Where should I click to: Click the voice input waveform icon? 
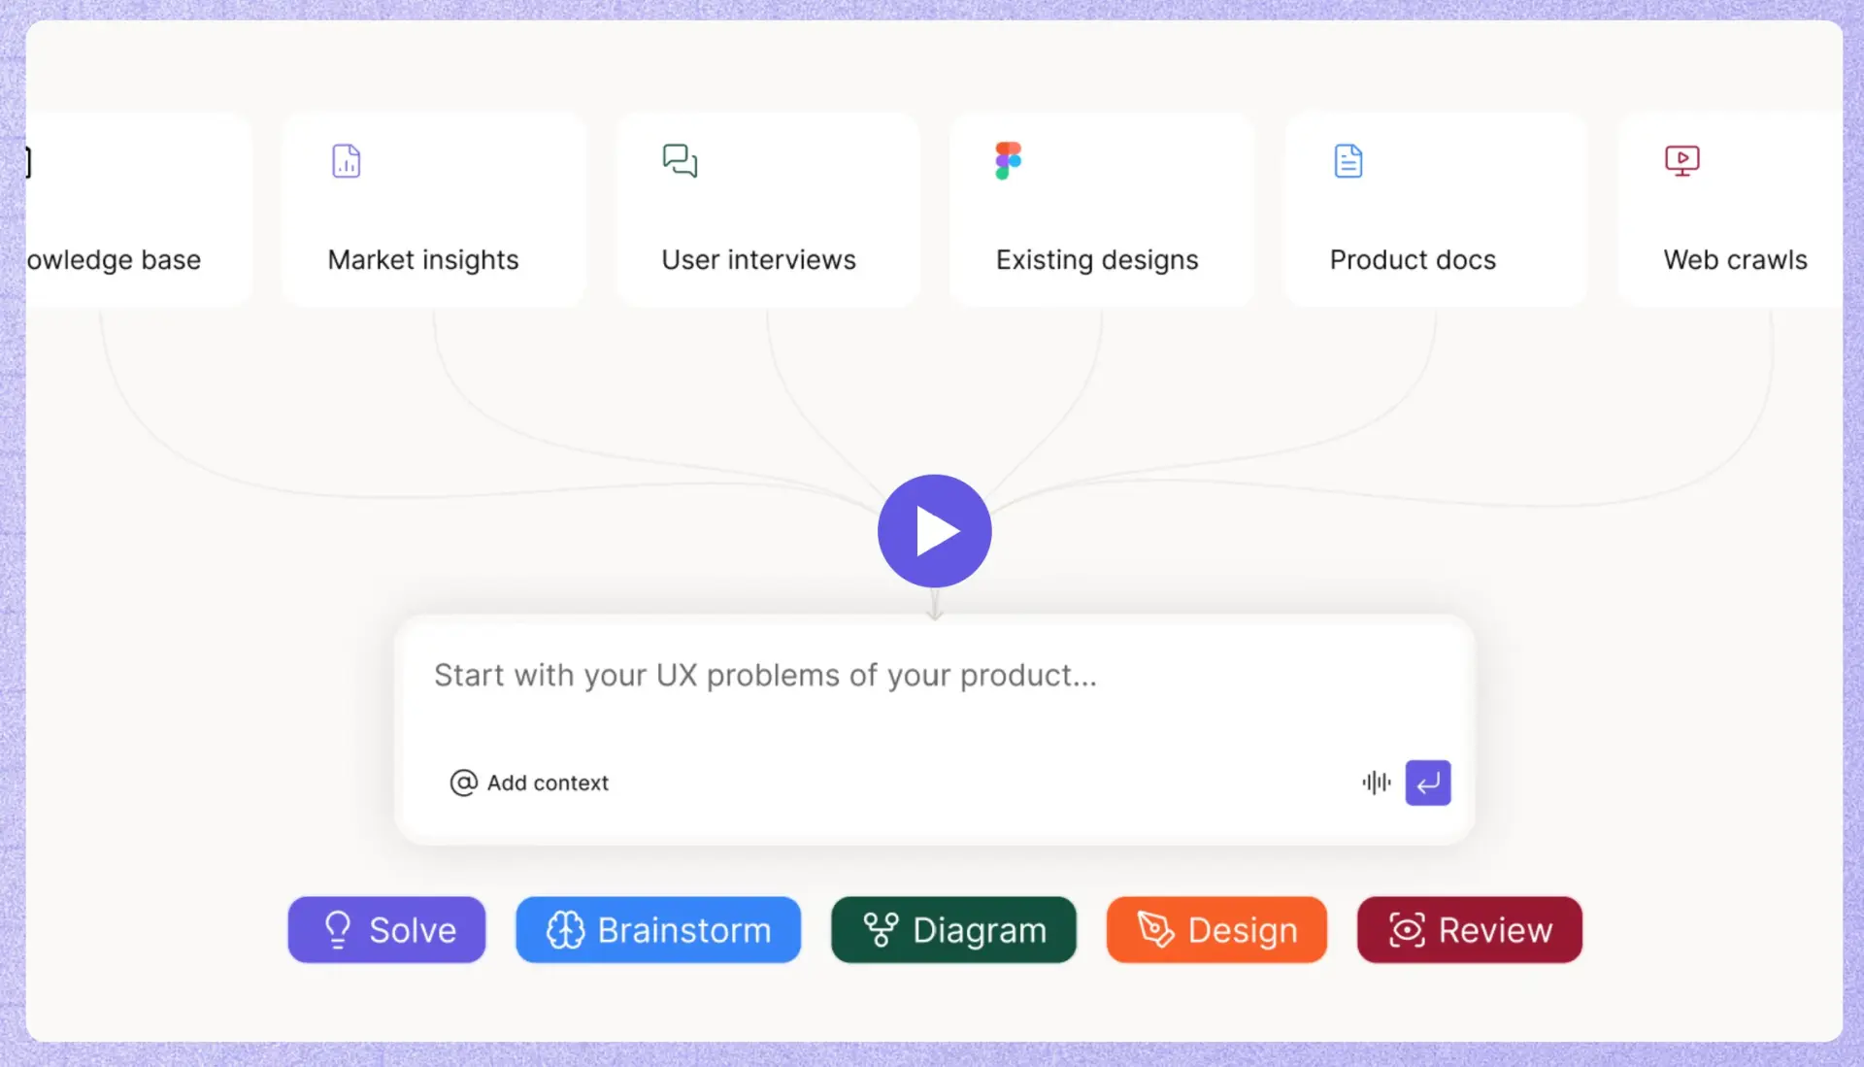point(1377,783)
